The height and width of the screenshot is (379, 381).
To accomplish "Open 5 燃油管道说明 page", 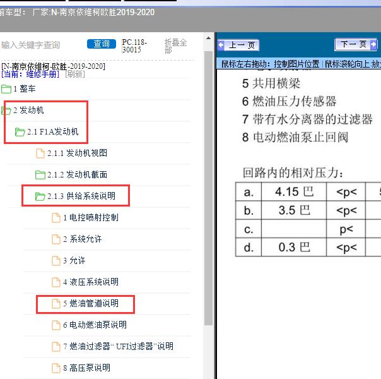I will pos(91,303).
